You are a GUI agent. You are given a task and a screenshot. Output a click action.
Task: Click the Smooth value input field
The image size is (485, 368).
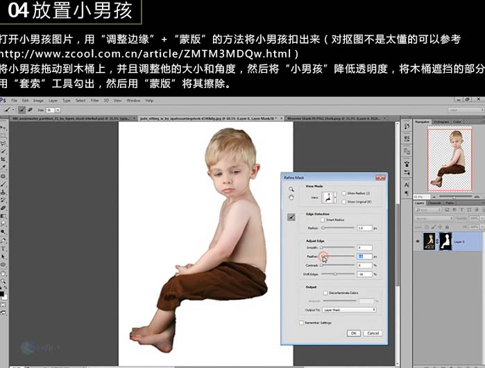364,247
